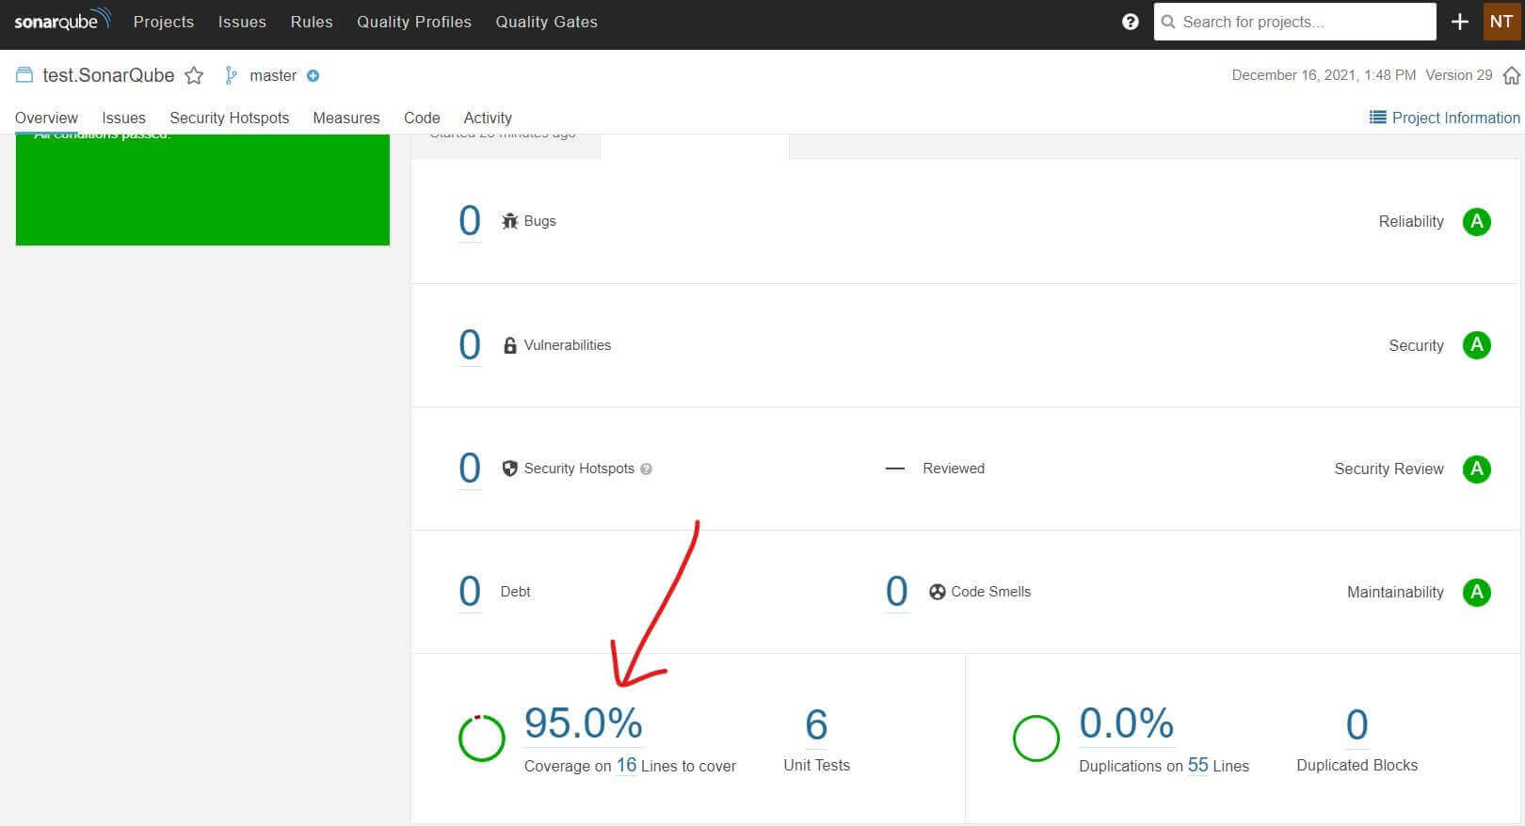Image resolution: width=1525 pixels, height=826 pixels.
Task: Click the 0 Vulnerabilities count
Action: 470,345
